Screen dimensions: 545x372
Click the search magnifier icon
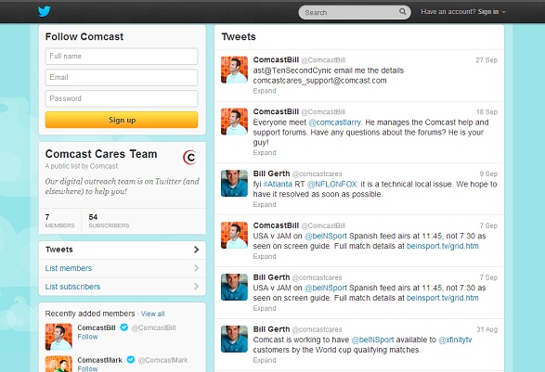403,11
